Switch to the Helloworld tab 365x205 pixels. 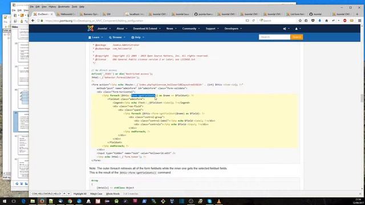click(66, 14)
